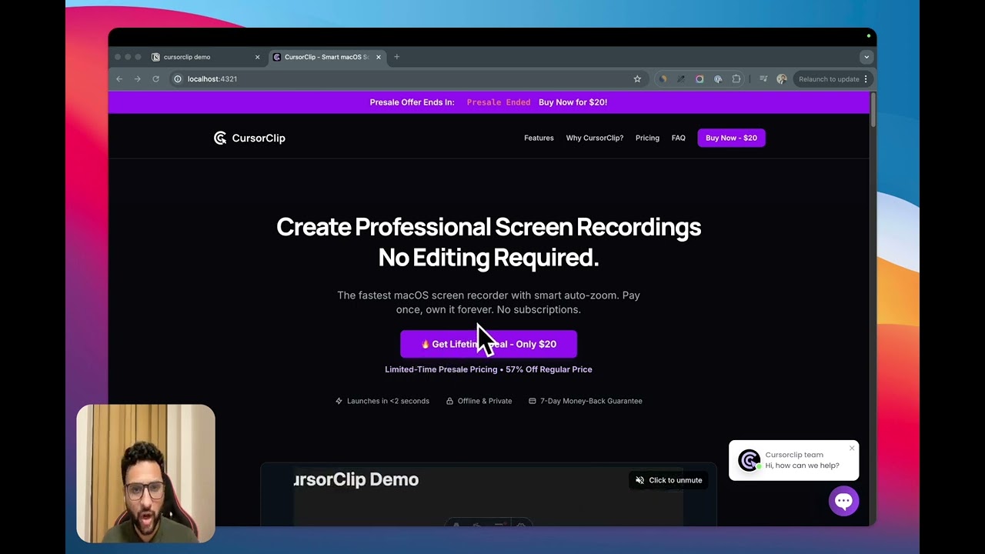Open the purple chat bubble widget
The width and height of the screenshot is (985, 554).
[843, 502]
